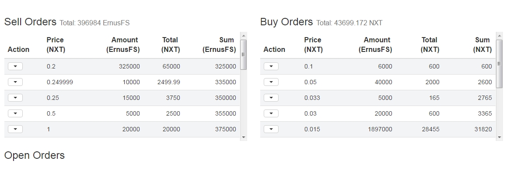Expand action menu for sell order priced 1

pyautogui.click(x=15, y=129)
